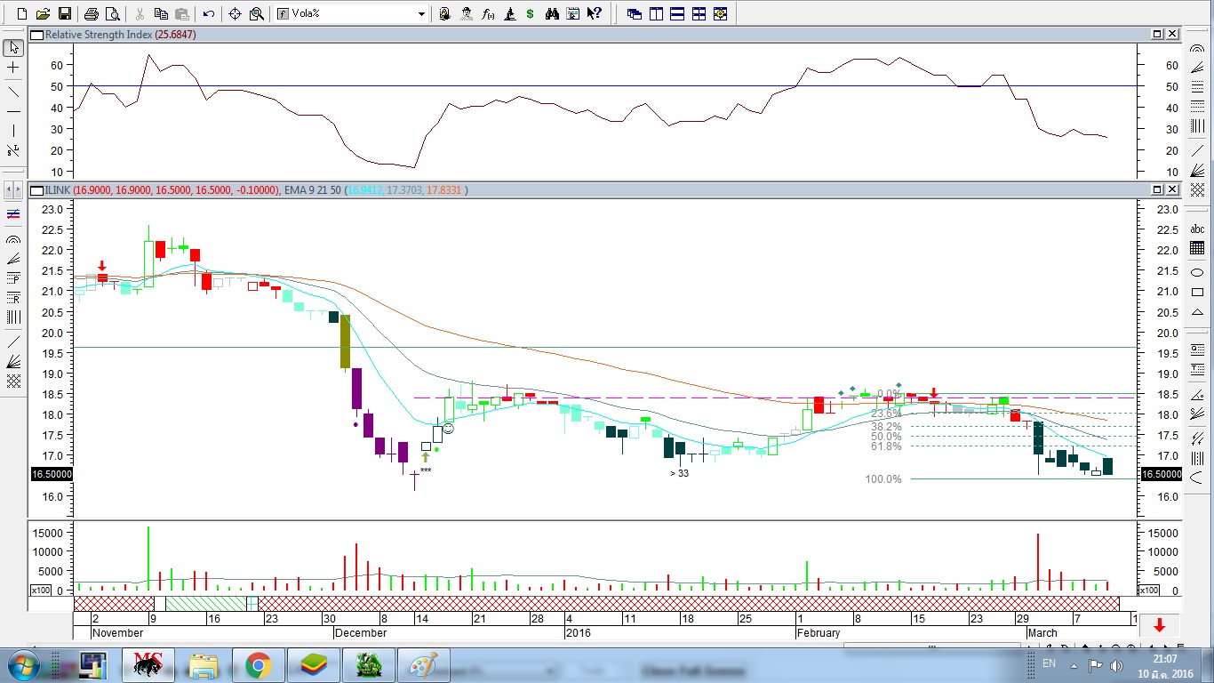Maximize the Relative Strength Index pane
Viewport: 1214px width, 683px height.
pyautogui.click(x=1157, y=34)
